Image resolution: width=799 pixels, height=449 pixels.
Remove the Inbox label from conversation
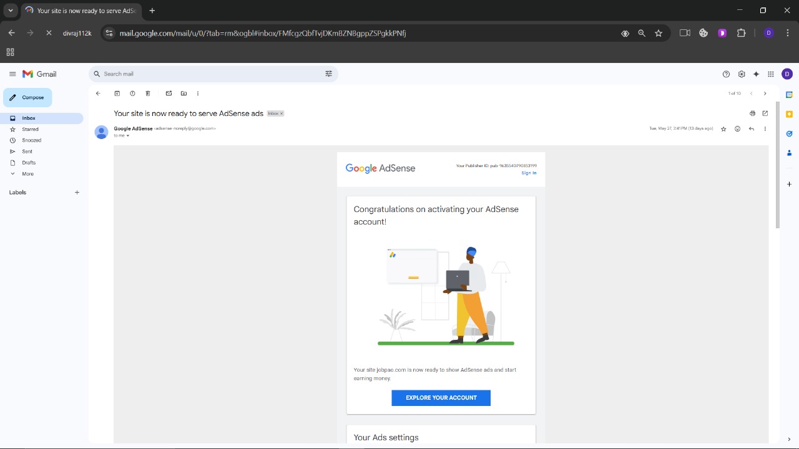pyautogui.click(x=282, y=113)
